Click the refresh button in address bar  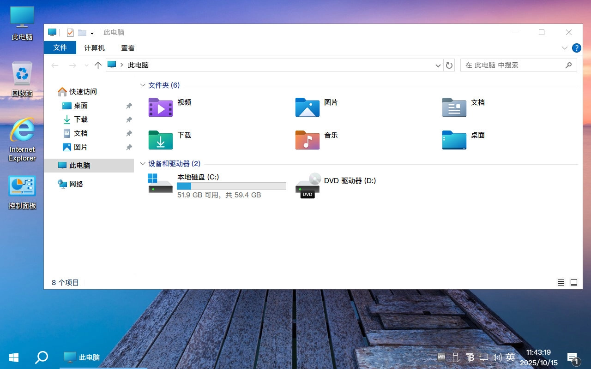pyautogui.click(x=449, y=65)
